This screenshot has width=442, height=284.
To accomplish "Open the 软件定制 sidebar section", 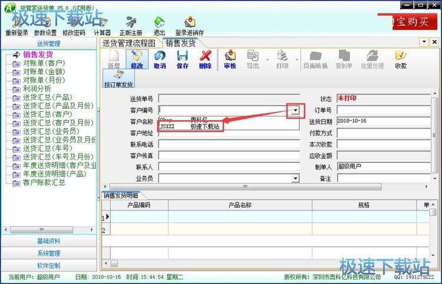I will 49,265.
